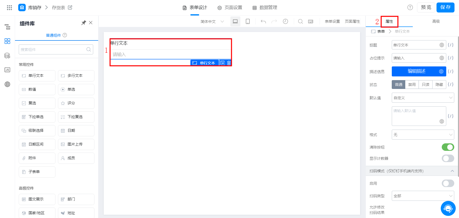Select the 普通组件 tab
459x218 pixels.
point(53,35)
